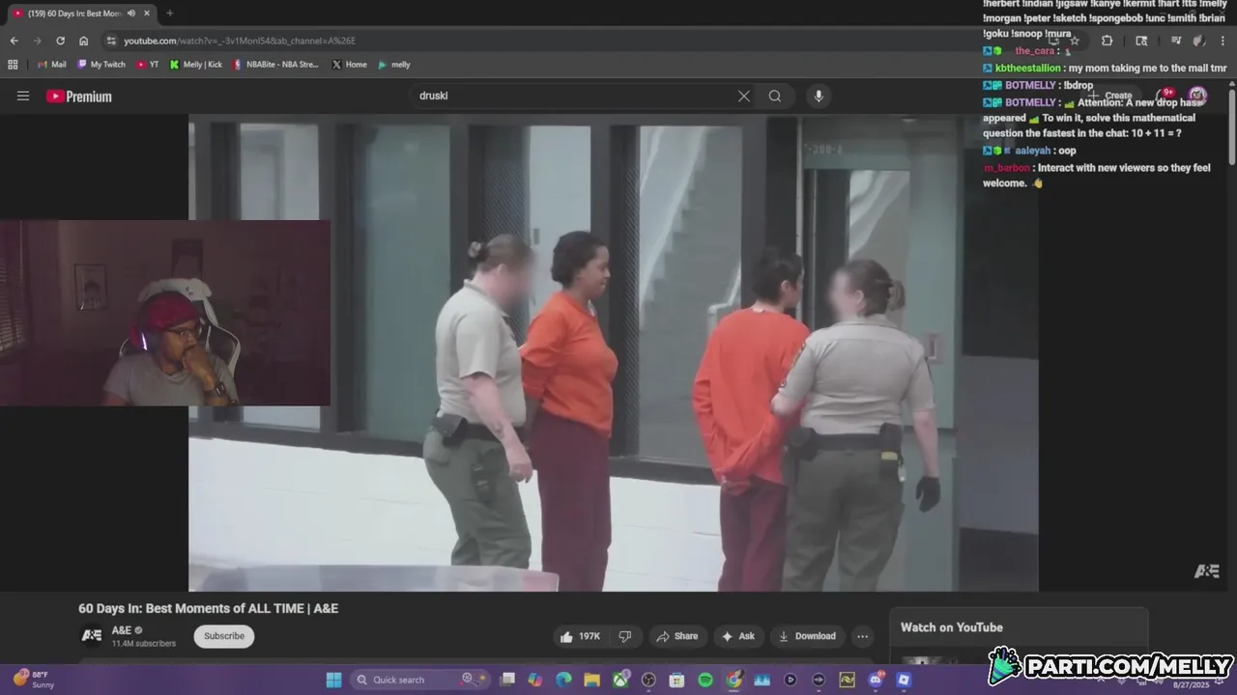
Task: Open more actions ellipsis under video
Action: click(x=862, y=636)
